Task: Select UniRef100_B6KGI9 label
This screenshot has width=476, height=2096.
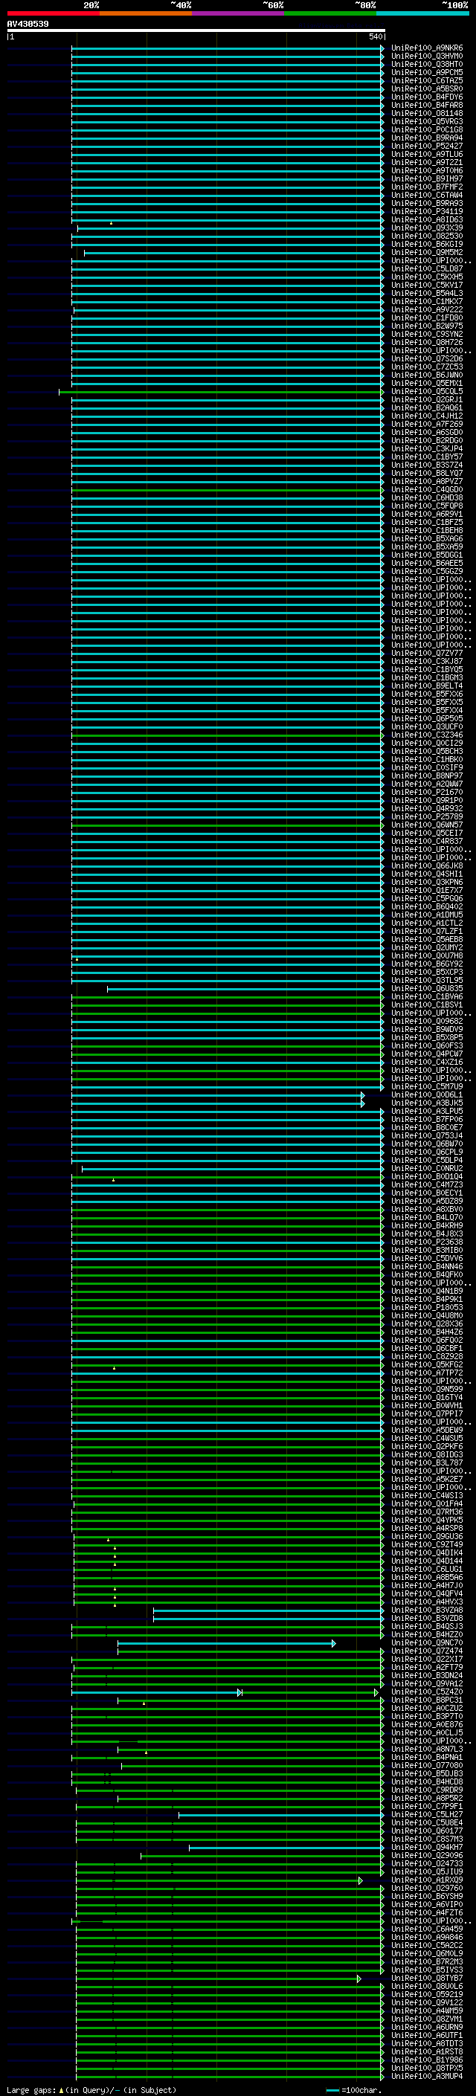Action: [x=427, y=244]
